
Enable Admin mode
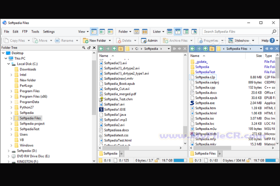(149, 41)
